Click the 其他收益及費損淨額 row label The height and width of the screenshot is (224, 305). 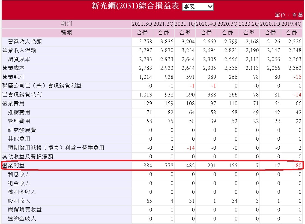tap(28, 156)
